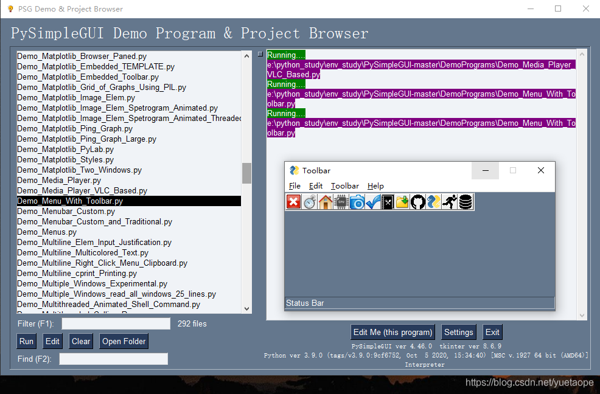600x394 pixels.
Task: Select Demo_Multithreaded_Animated_Shell_Command.py
Action: pos(129,304)
